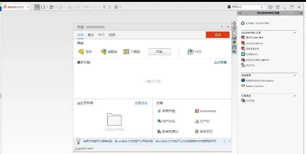Click the greyed Undo icon in the toolbar
This screenshot has height=154, width=306.
click(78, 7)
